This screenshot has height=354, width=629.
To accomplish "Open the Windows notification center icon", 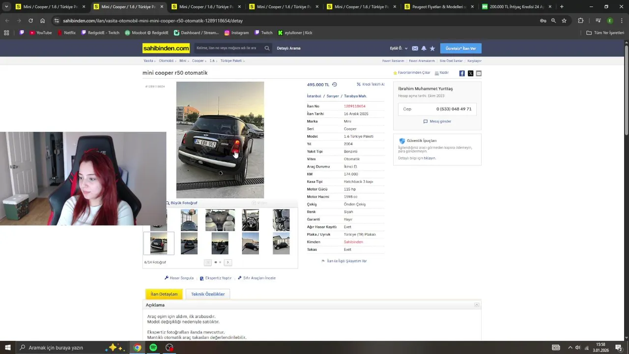I will (x=619, y=348).
